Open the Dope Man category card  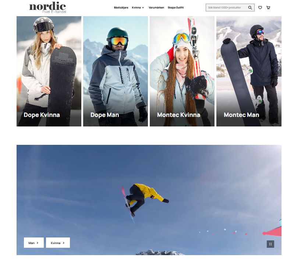click(116, 71)
